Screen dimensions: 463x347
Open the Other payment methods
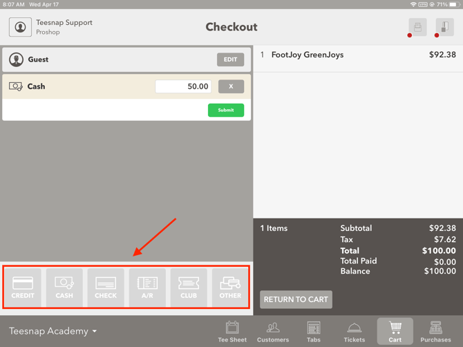click(230, 287)
